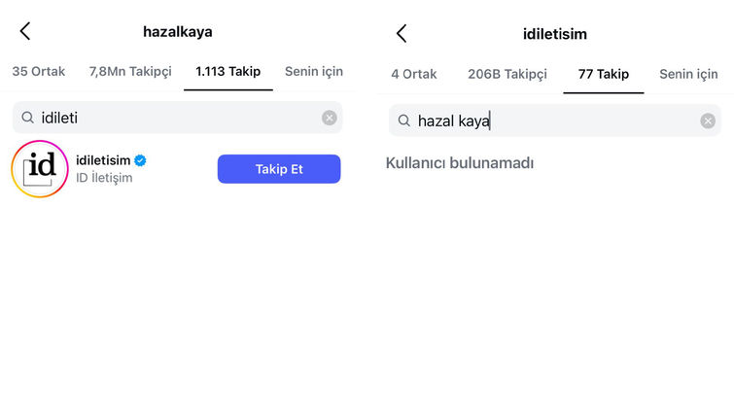Open the 7,8Mn Takipçi tab
Image resolution: width=734 pixels, height=414 pixels.
tap(130, 72)
